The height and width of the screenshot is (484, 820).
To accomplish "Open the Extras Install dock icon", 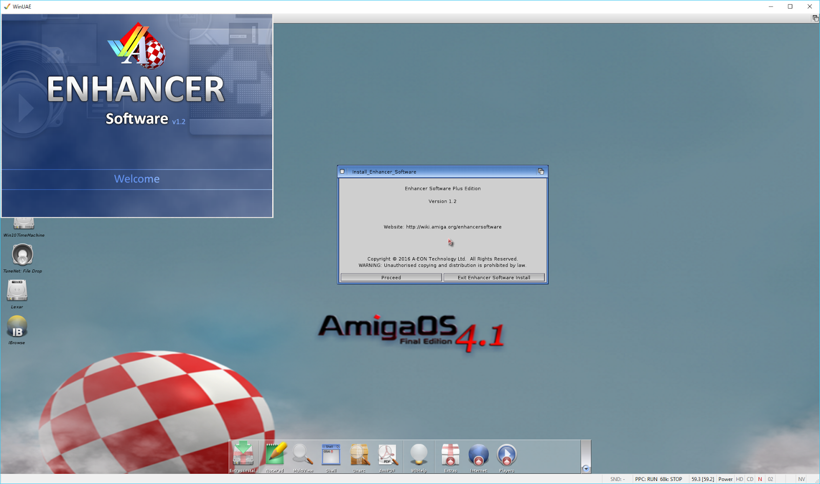I will coord(243,456).
